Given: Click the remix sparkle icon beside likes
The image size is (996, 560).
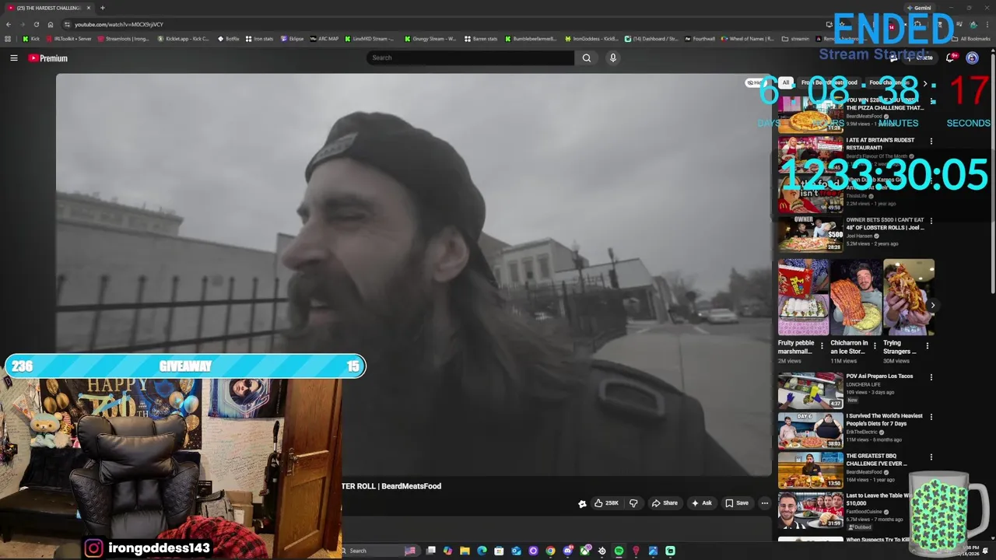Looking at the screenshot, I should tap(582, 503).
